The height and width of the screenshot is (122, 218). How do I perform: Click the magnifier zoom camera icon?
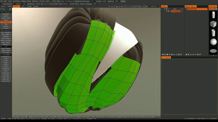(124, 6)
